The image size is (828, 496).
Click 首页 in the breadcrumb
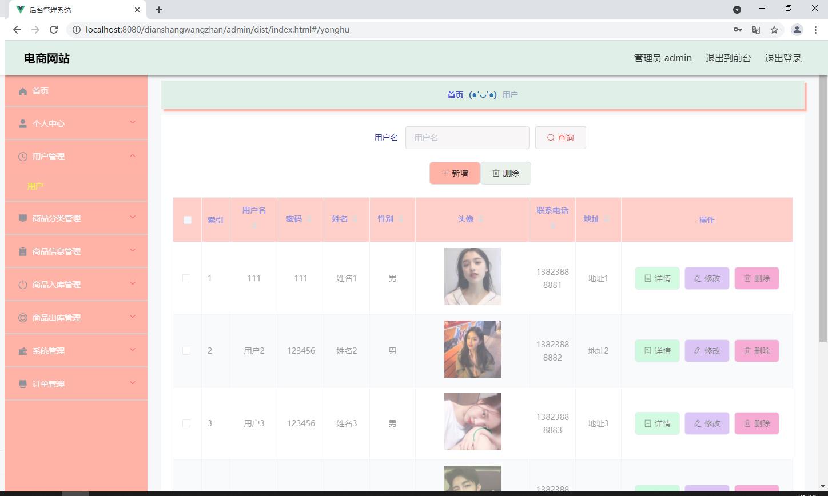pyautogui.click(x=455, y=95)
